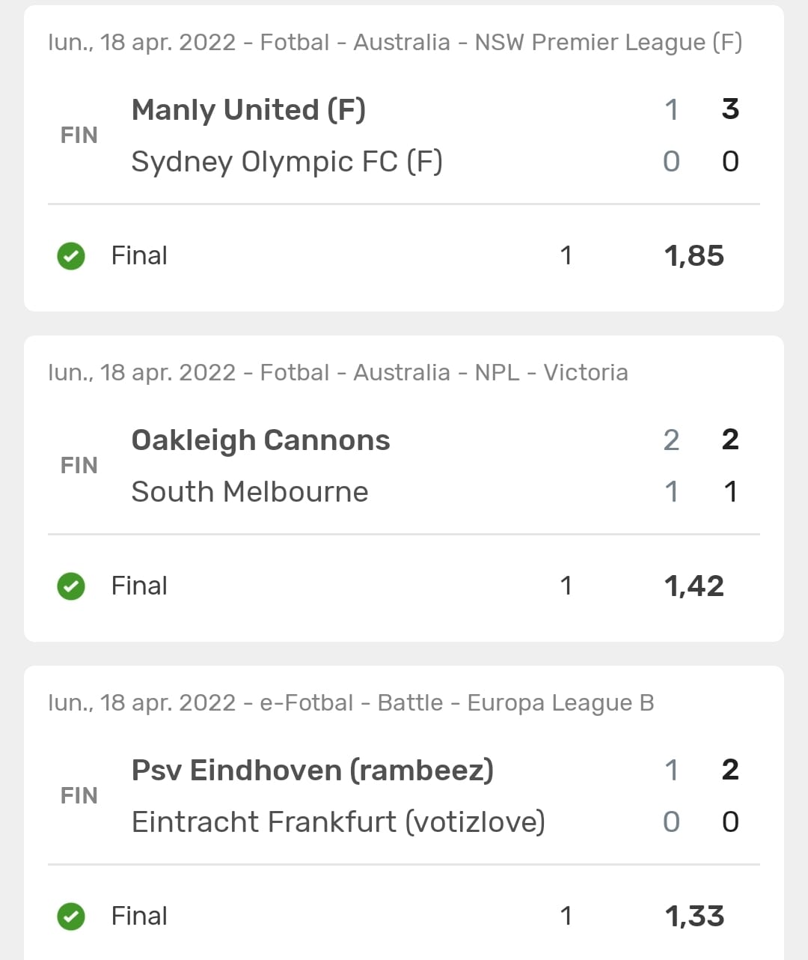Open Eintracht Frankfurt (votizlove) team

point(338,822)
